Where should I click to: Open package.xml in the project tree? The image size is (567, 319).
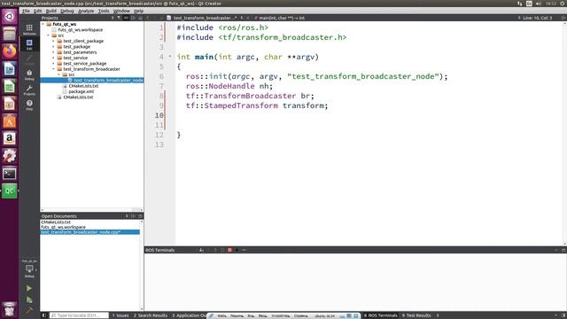pyautogui.click(x=81, y=91)
